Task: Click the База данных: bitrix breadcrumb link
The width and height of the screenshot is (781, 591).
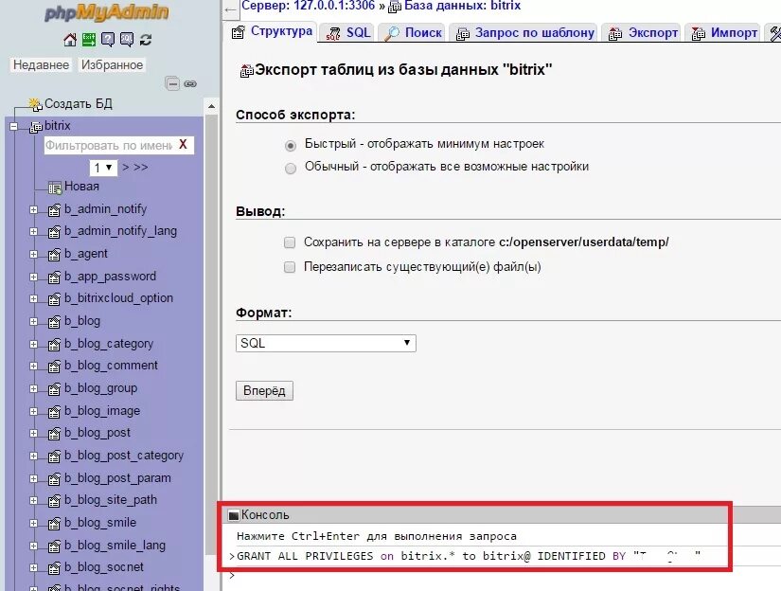Action: (x=462, y=6)
